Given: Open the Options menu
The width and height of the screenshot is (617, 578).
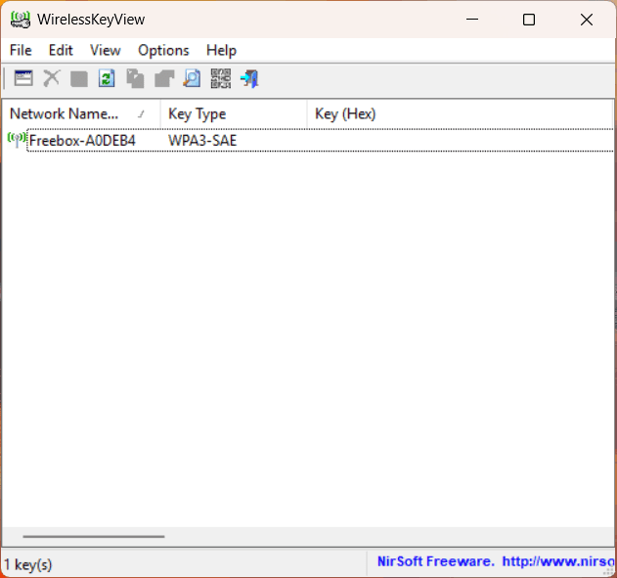Looking at the screenshot, I should 163,50.
